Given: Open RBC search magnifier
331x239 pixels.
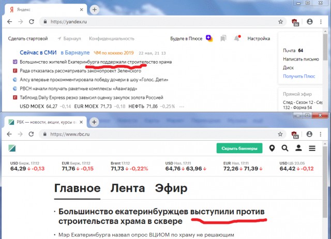Looking at the screenshot, I should pyautogui.click(x=285, y=148).
